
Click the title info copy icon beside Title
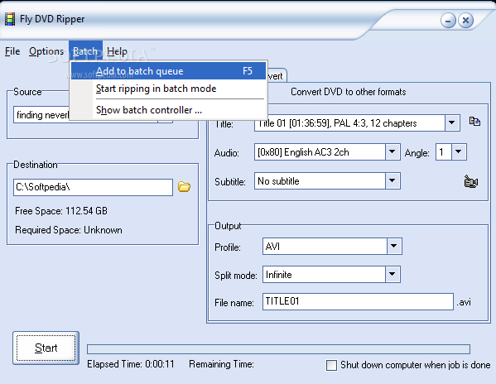click(474, 122)
